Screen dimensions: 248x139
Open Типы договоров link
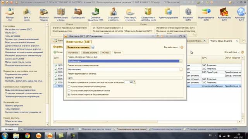pos(13,36)
